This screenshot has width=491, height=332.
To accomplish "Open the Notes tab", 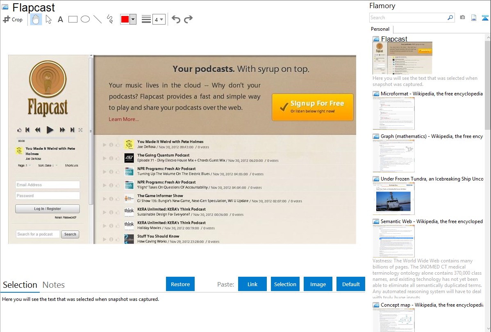I will (54, 285).
